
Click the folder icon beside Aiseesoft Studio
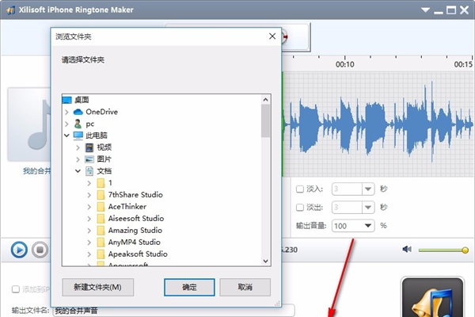(101, 219)
